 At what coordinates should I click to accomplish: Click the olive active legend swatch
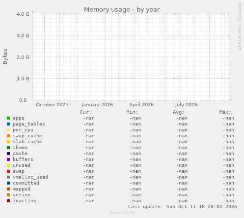[x=8, y=195]
